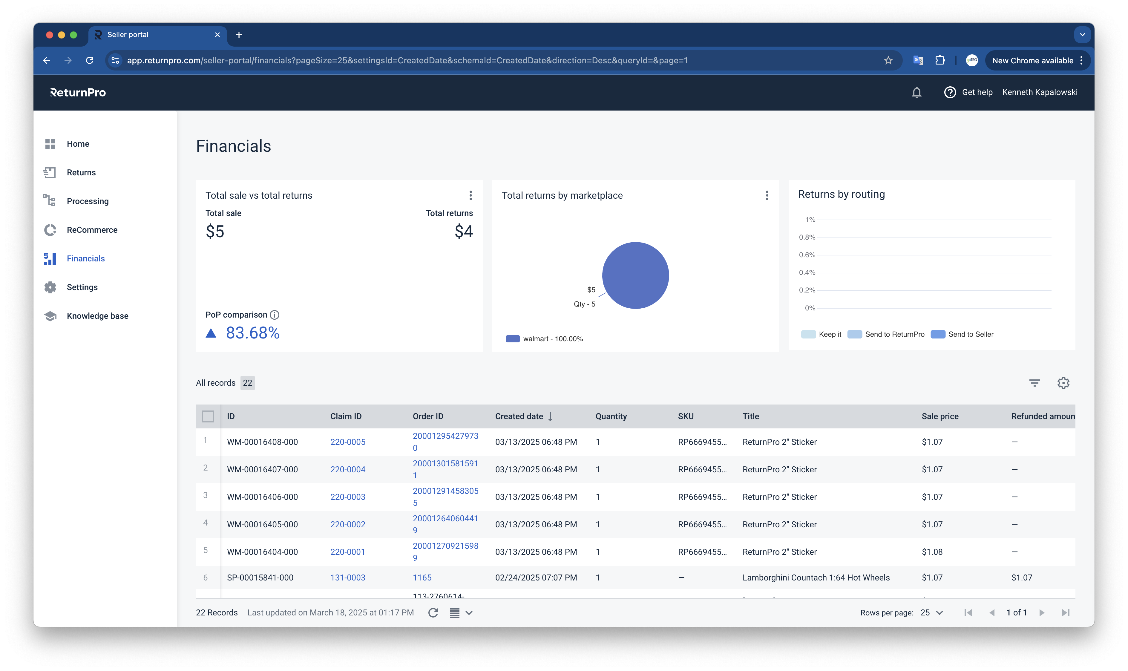Viewport: 1128px width, 671px height.
Task: Open table column settings gear
Action: pos(1063,383)
